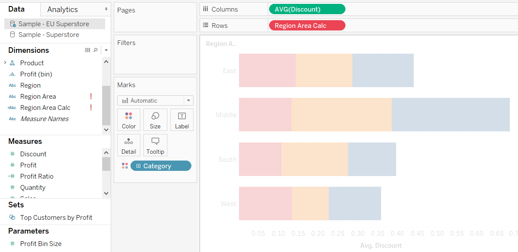518x252 pixels.
Task: Click the Region Area Calc pill on Rows
Action: [x=306, y=26]
